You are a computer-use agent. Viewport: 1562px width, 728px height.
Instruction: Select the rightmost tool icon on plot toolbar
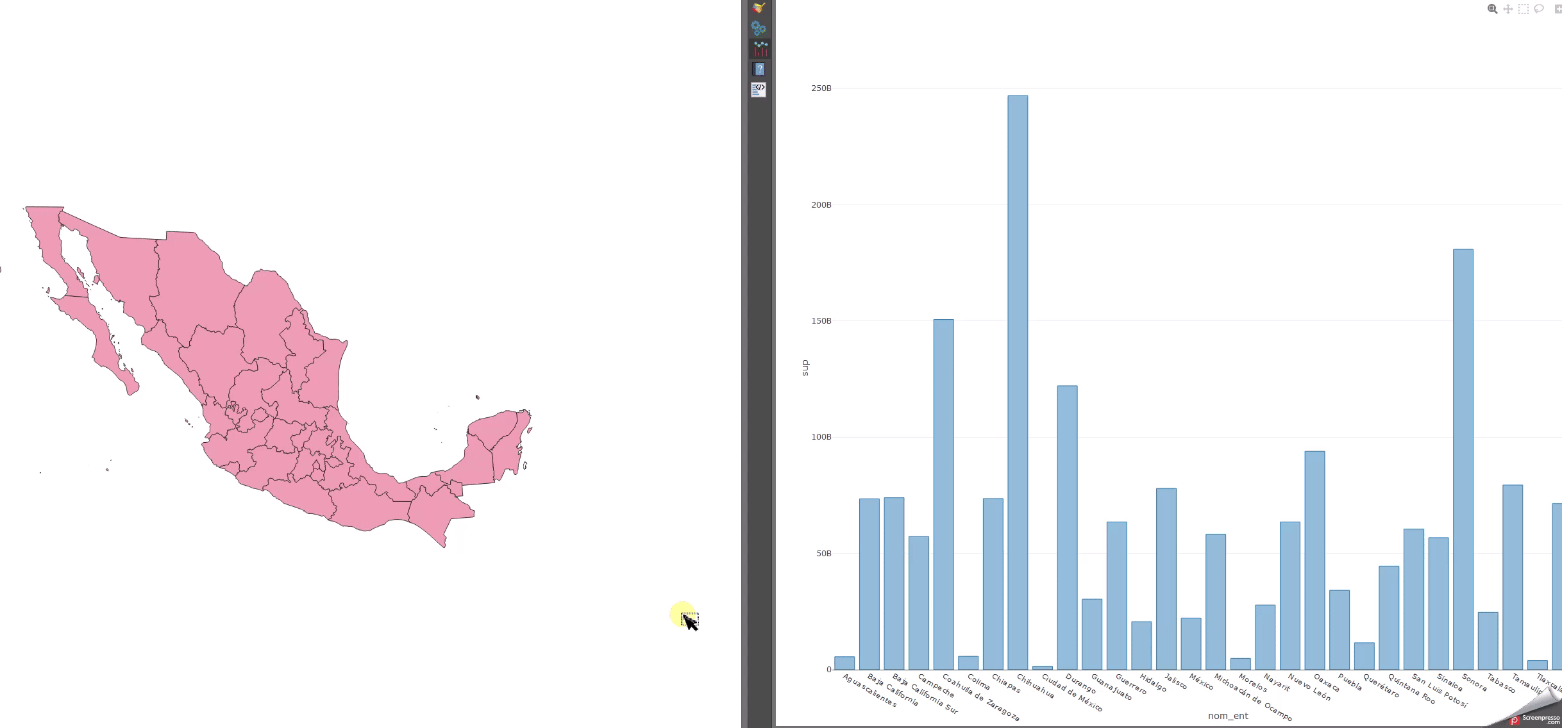point(1559,8)
